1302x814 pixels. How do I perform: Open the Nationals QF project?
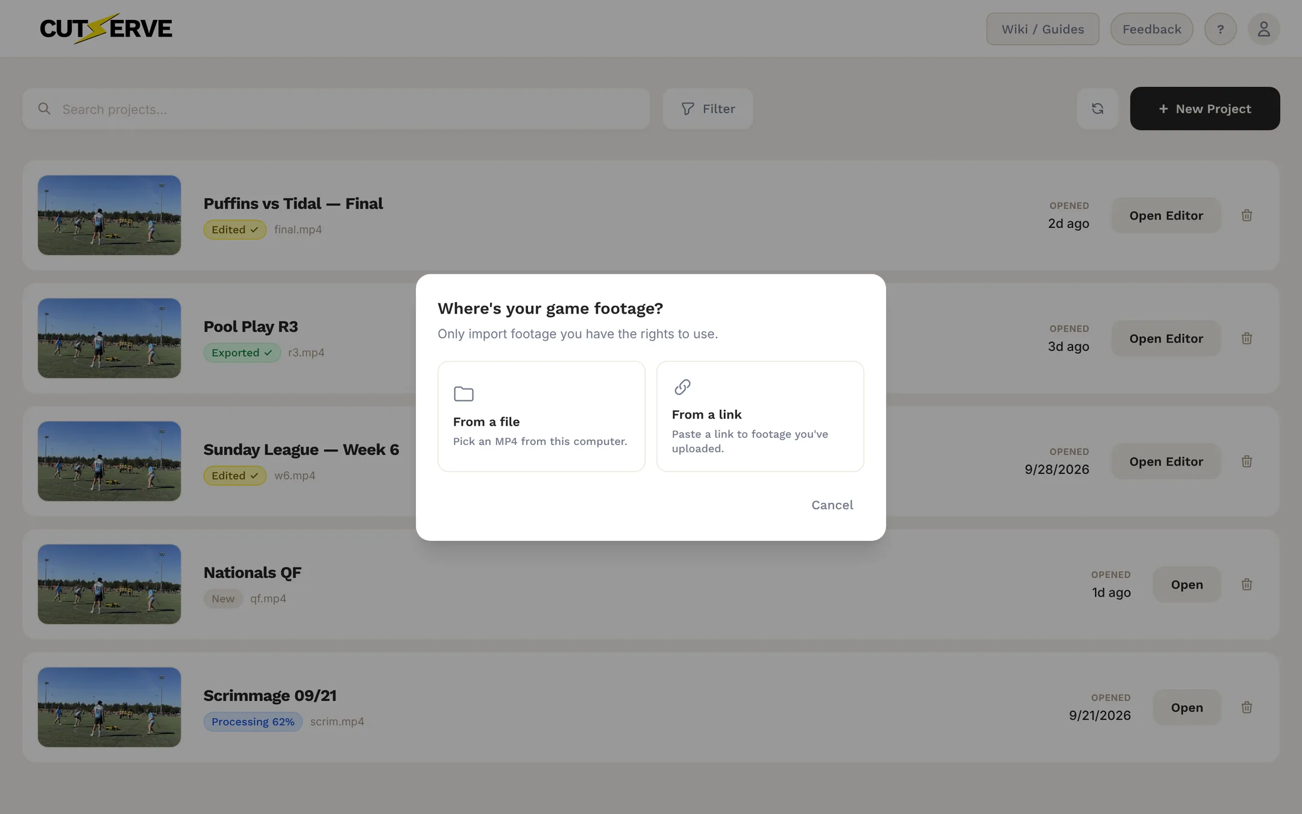[x=1186, y=584]
